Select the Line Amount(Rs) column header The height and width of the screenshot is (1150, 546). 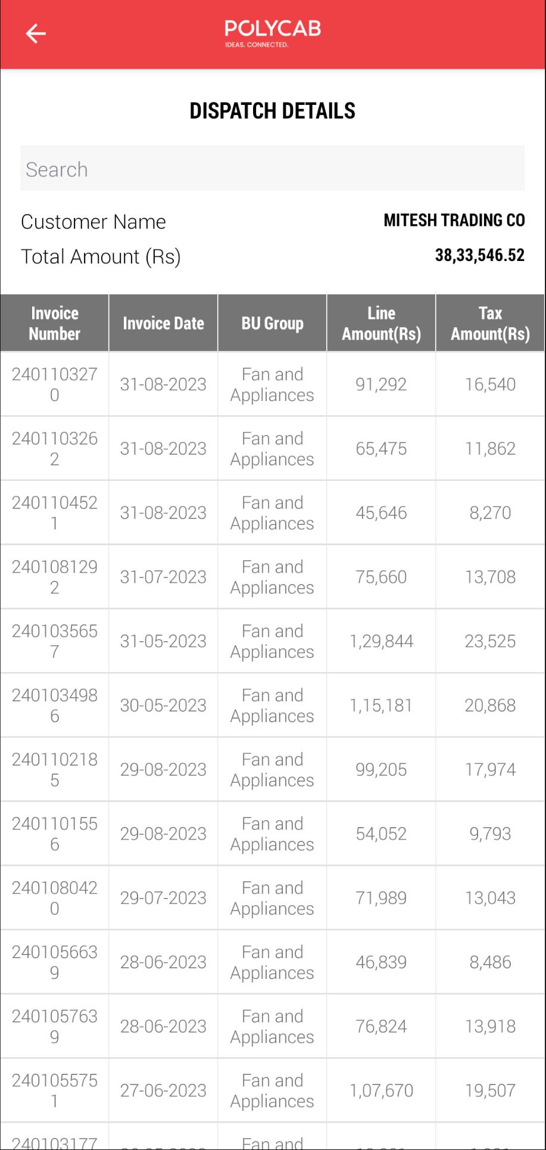[x=382, y=323]
